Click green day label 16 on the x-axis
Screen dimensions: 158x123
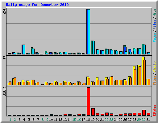(79, 120)
